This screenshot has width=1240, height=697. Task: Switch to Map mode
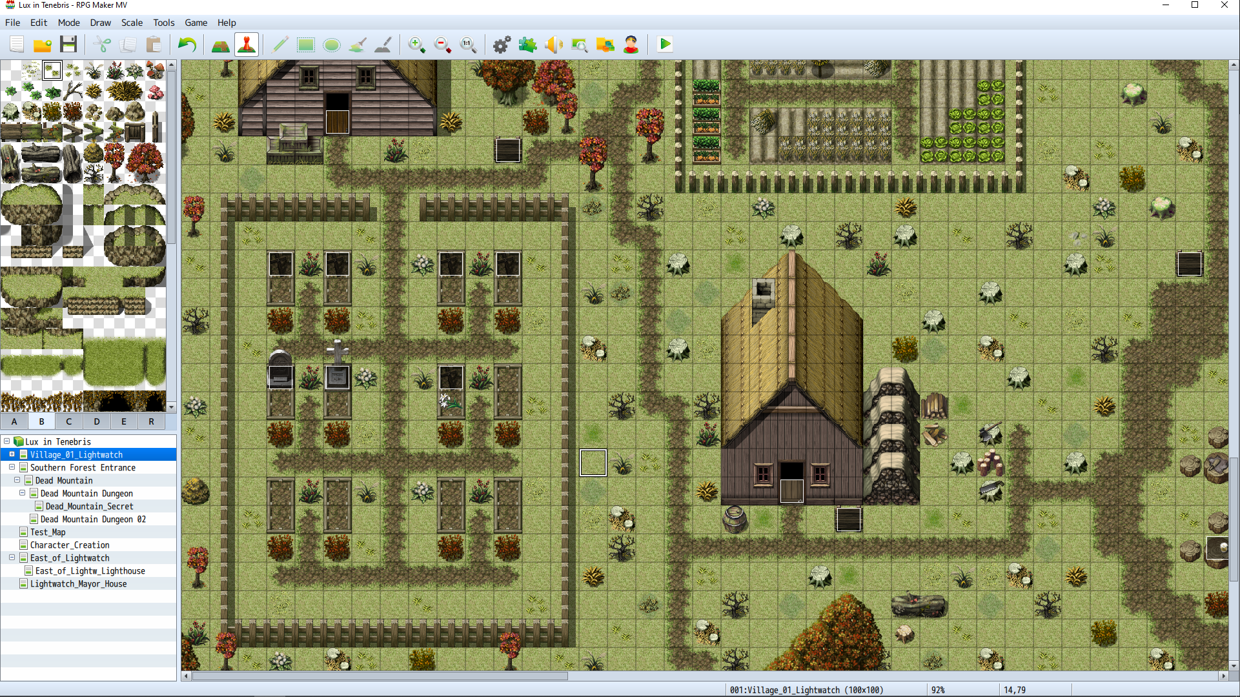tap(221, 45)
